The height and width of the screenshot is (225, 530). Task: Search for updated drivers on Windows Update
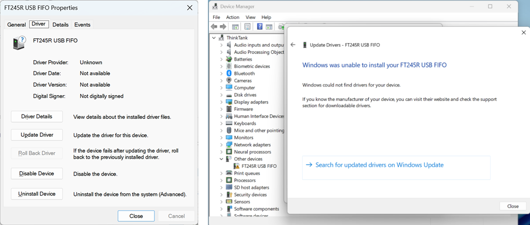tap(396, 168)
